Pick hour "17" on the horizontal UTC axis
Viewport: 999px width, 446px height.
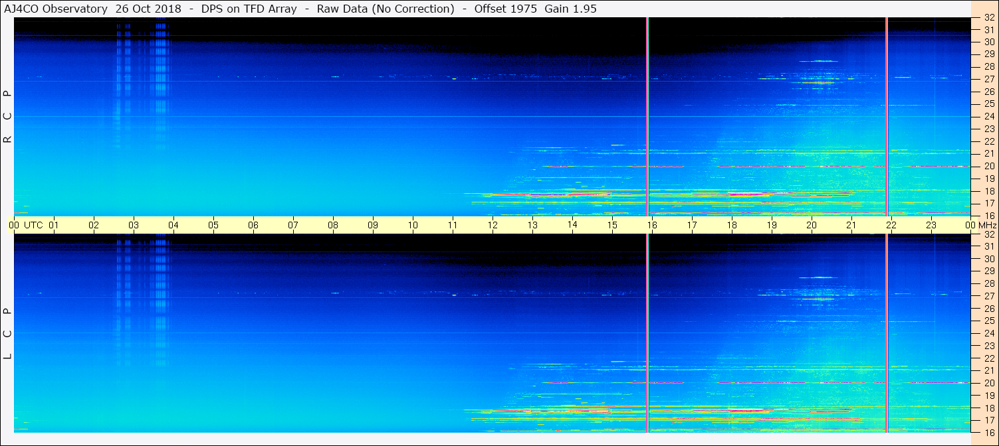pos(692,225)
